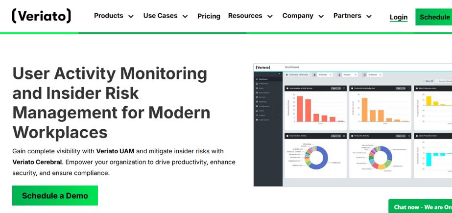Click the bold Veriato Cerebral text
Viewport: 452px width, 213px height.
[37, 162]
